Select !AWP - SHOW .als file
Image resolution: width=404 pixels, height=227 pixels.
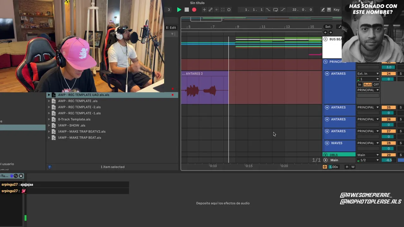point(72,125)
